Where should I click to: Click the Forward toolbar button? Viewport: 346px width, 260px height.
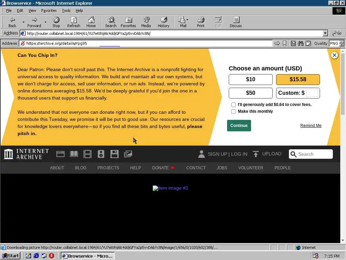[x=34, y=22]
